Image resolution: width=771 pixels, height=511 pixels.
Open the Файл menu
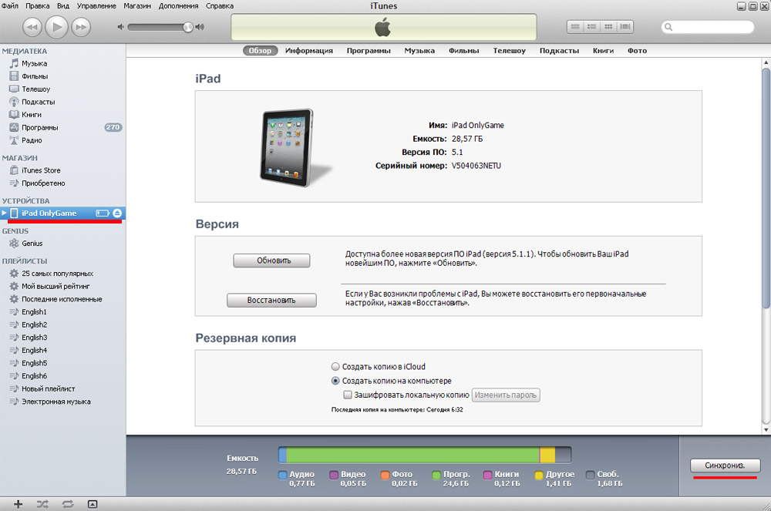[x=10, y=6]
